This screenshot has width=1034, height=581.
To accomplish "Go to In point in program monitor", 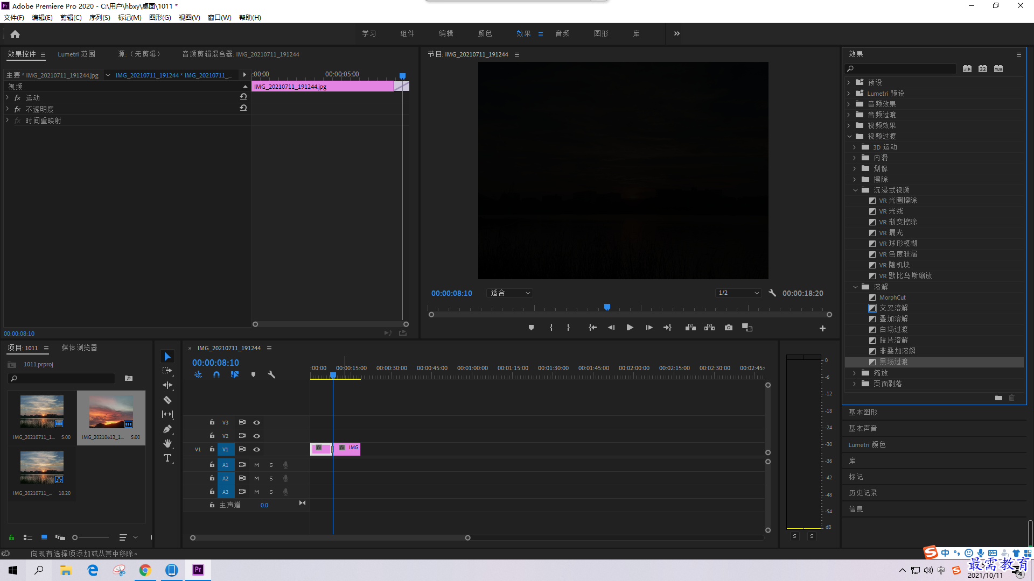I will point(592,328).
